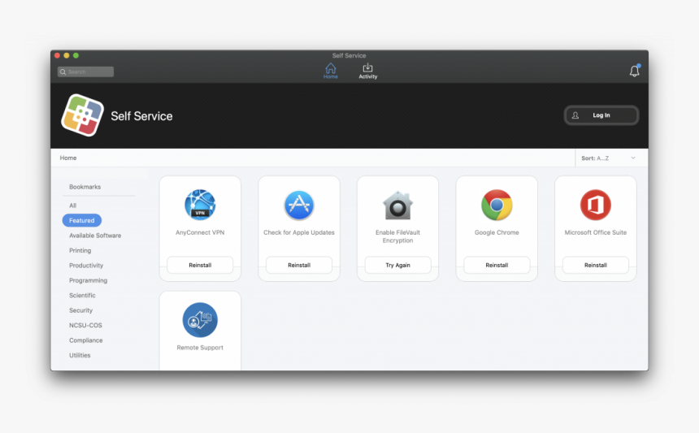Select the NCSU-COS category
This screenshot has height=433, width=699.
click(x=85, y=325)
